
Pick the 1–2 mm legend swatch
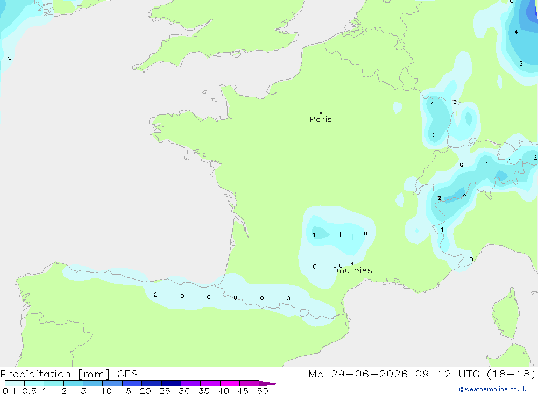(x=53, y=383)
